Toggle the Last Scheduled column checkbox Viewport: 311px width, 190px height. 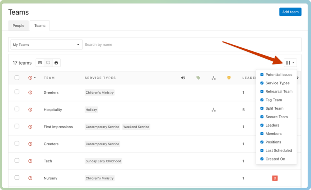tap(262, 151)
